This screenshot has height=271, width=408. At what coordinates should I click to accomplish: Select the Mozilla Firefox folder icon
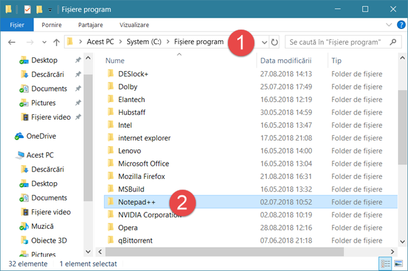click(x=111, y=176)
